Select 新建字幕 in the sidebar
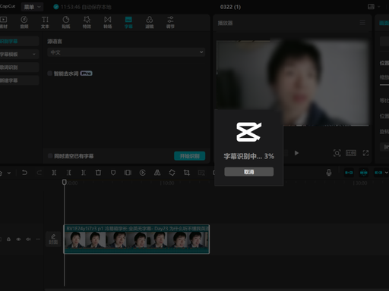Image resolution: width=389 pixels, height=291 pixels. 19,80
